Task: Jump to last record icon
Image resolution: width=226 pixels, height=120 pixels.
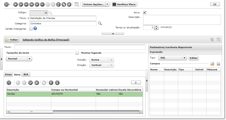Action: pos(31,5)
